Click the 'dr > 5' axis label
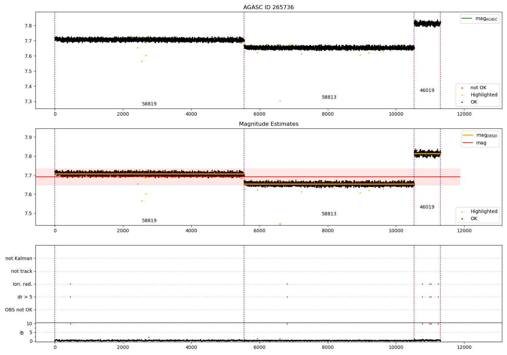Image resolution: width=507 pixels, height=355 pixels. click(x=25, y=297)
